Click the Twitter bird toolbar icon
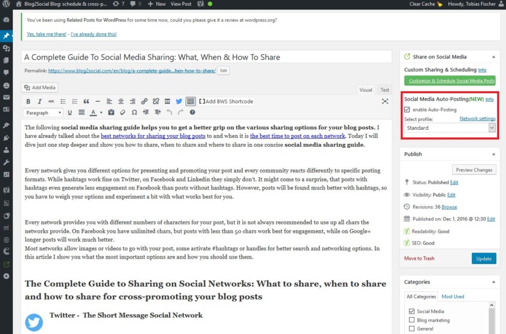 (x=179, y=101)
